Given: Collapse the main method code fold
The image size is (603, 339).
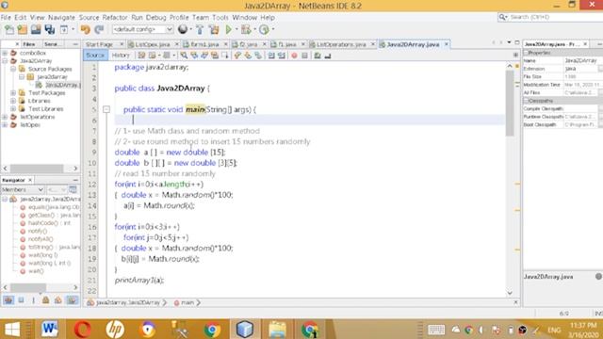Looking at the screenshot, I should (106, 109).
